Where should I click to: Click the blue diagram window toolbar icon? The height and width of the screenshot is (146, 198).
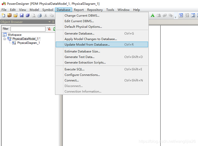pyautogui.click(x=181, y=15)
